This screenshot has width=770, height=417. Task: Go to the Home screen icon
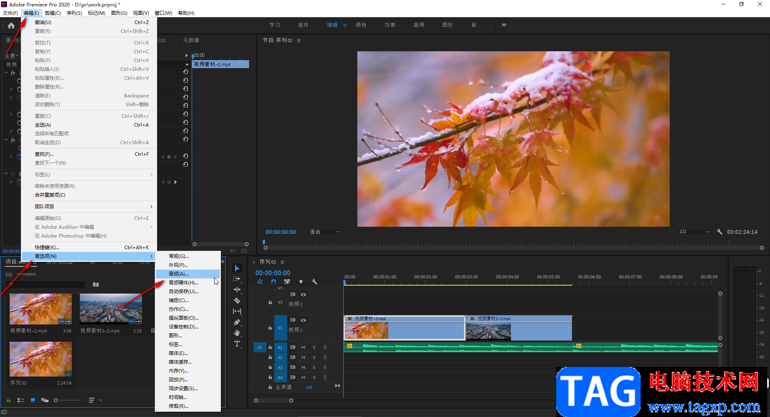(11, 26)
